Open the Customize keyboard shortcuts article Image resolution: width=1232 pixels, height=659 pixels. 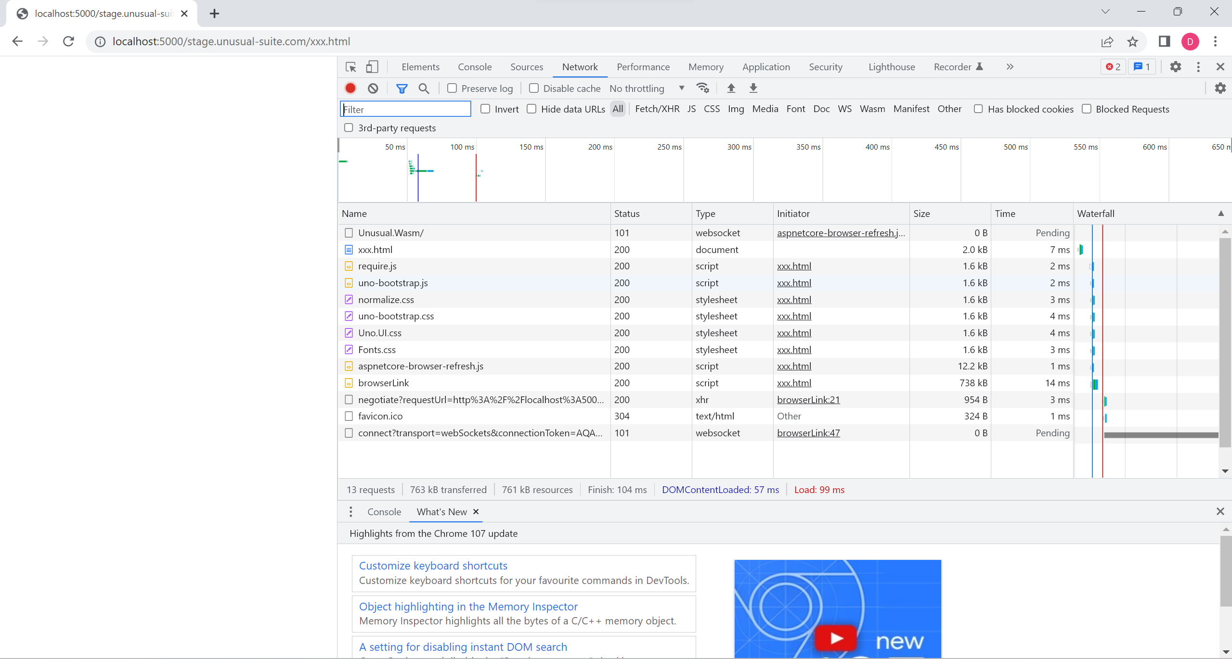[x=432, y=565]
